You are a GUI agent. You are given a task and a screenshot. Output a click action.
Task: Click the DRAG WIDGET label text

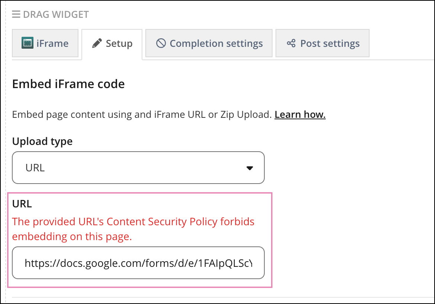coord(56,14)
